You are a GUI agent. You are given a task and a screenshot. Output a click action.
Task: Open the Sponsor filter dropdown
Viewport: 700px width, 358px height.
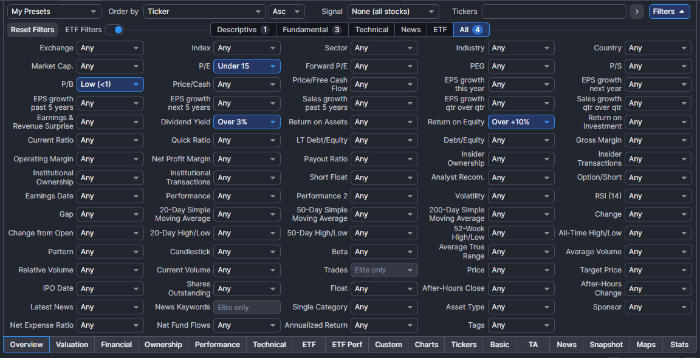(658, 307)
